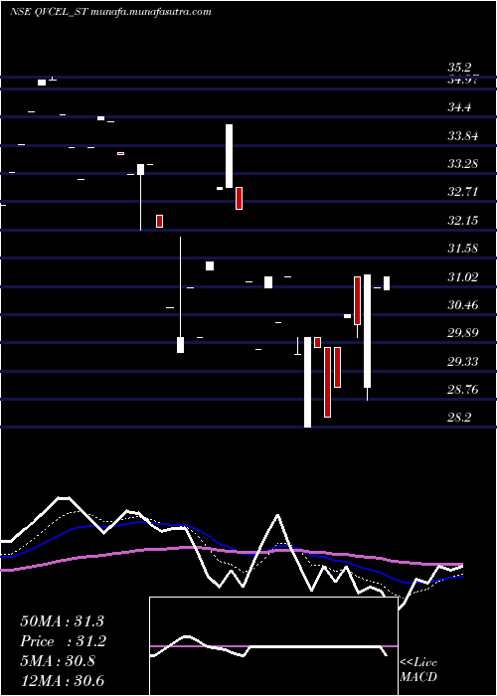Select the 31.02 price axis label
Viewport: 497px width, 696px height.
tap(463, 277)
